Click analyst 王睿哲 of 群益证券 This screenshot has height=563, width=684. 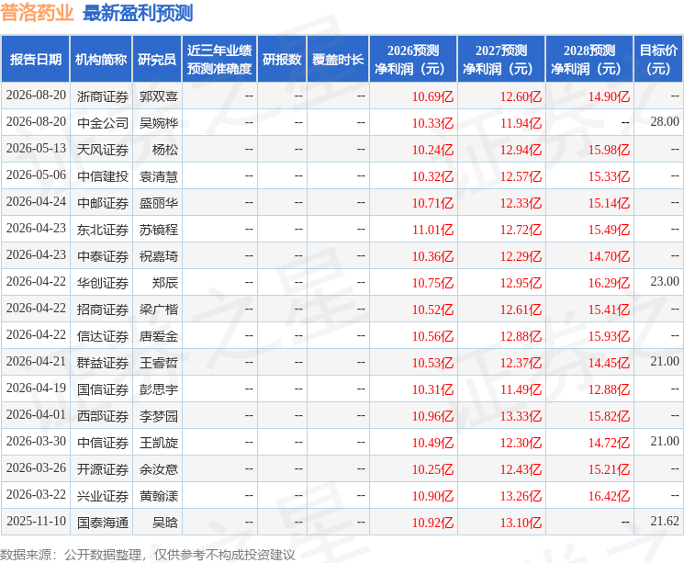click(x=158, y=363)
